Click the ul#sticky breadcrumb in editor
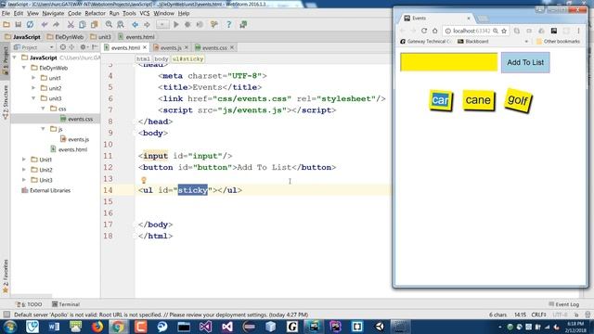This screenshot has height=334, width=594. (187, 58)
